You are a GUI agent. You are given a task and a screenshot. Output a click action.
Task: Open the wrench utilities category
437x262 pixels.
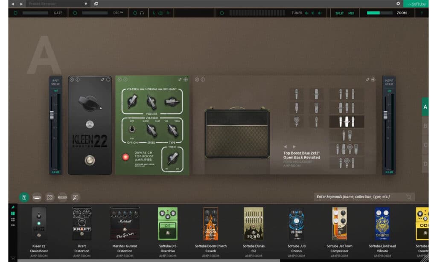[x=75, y=198]
